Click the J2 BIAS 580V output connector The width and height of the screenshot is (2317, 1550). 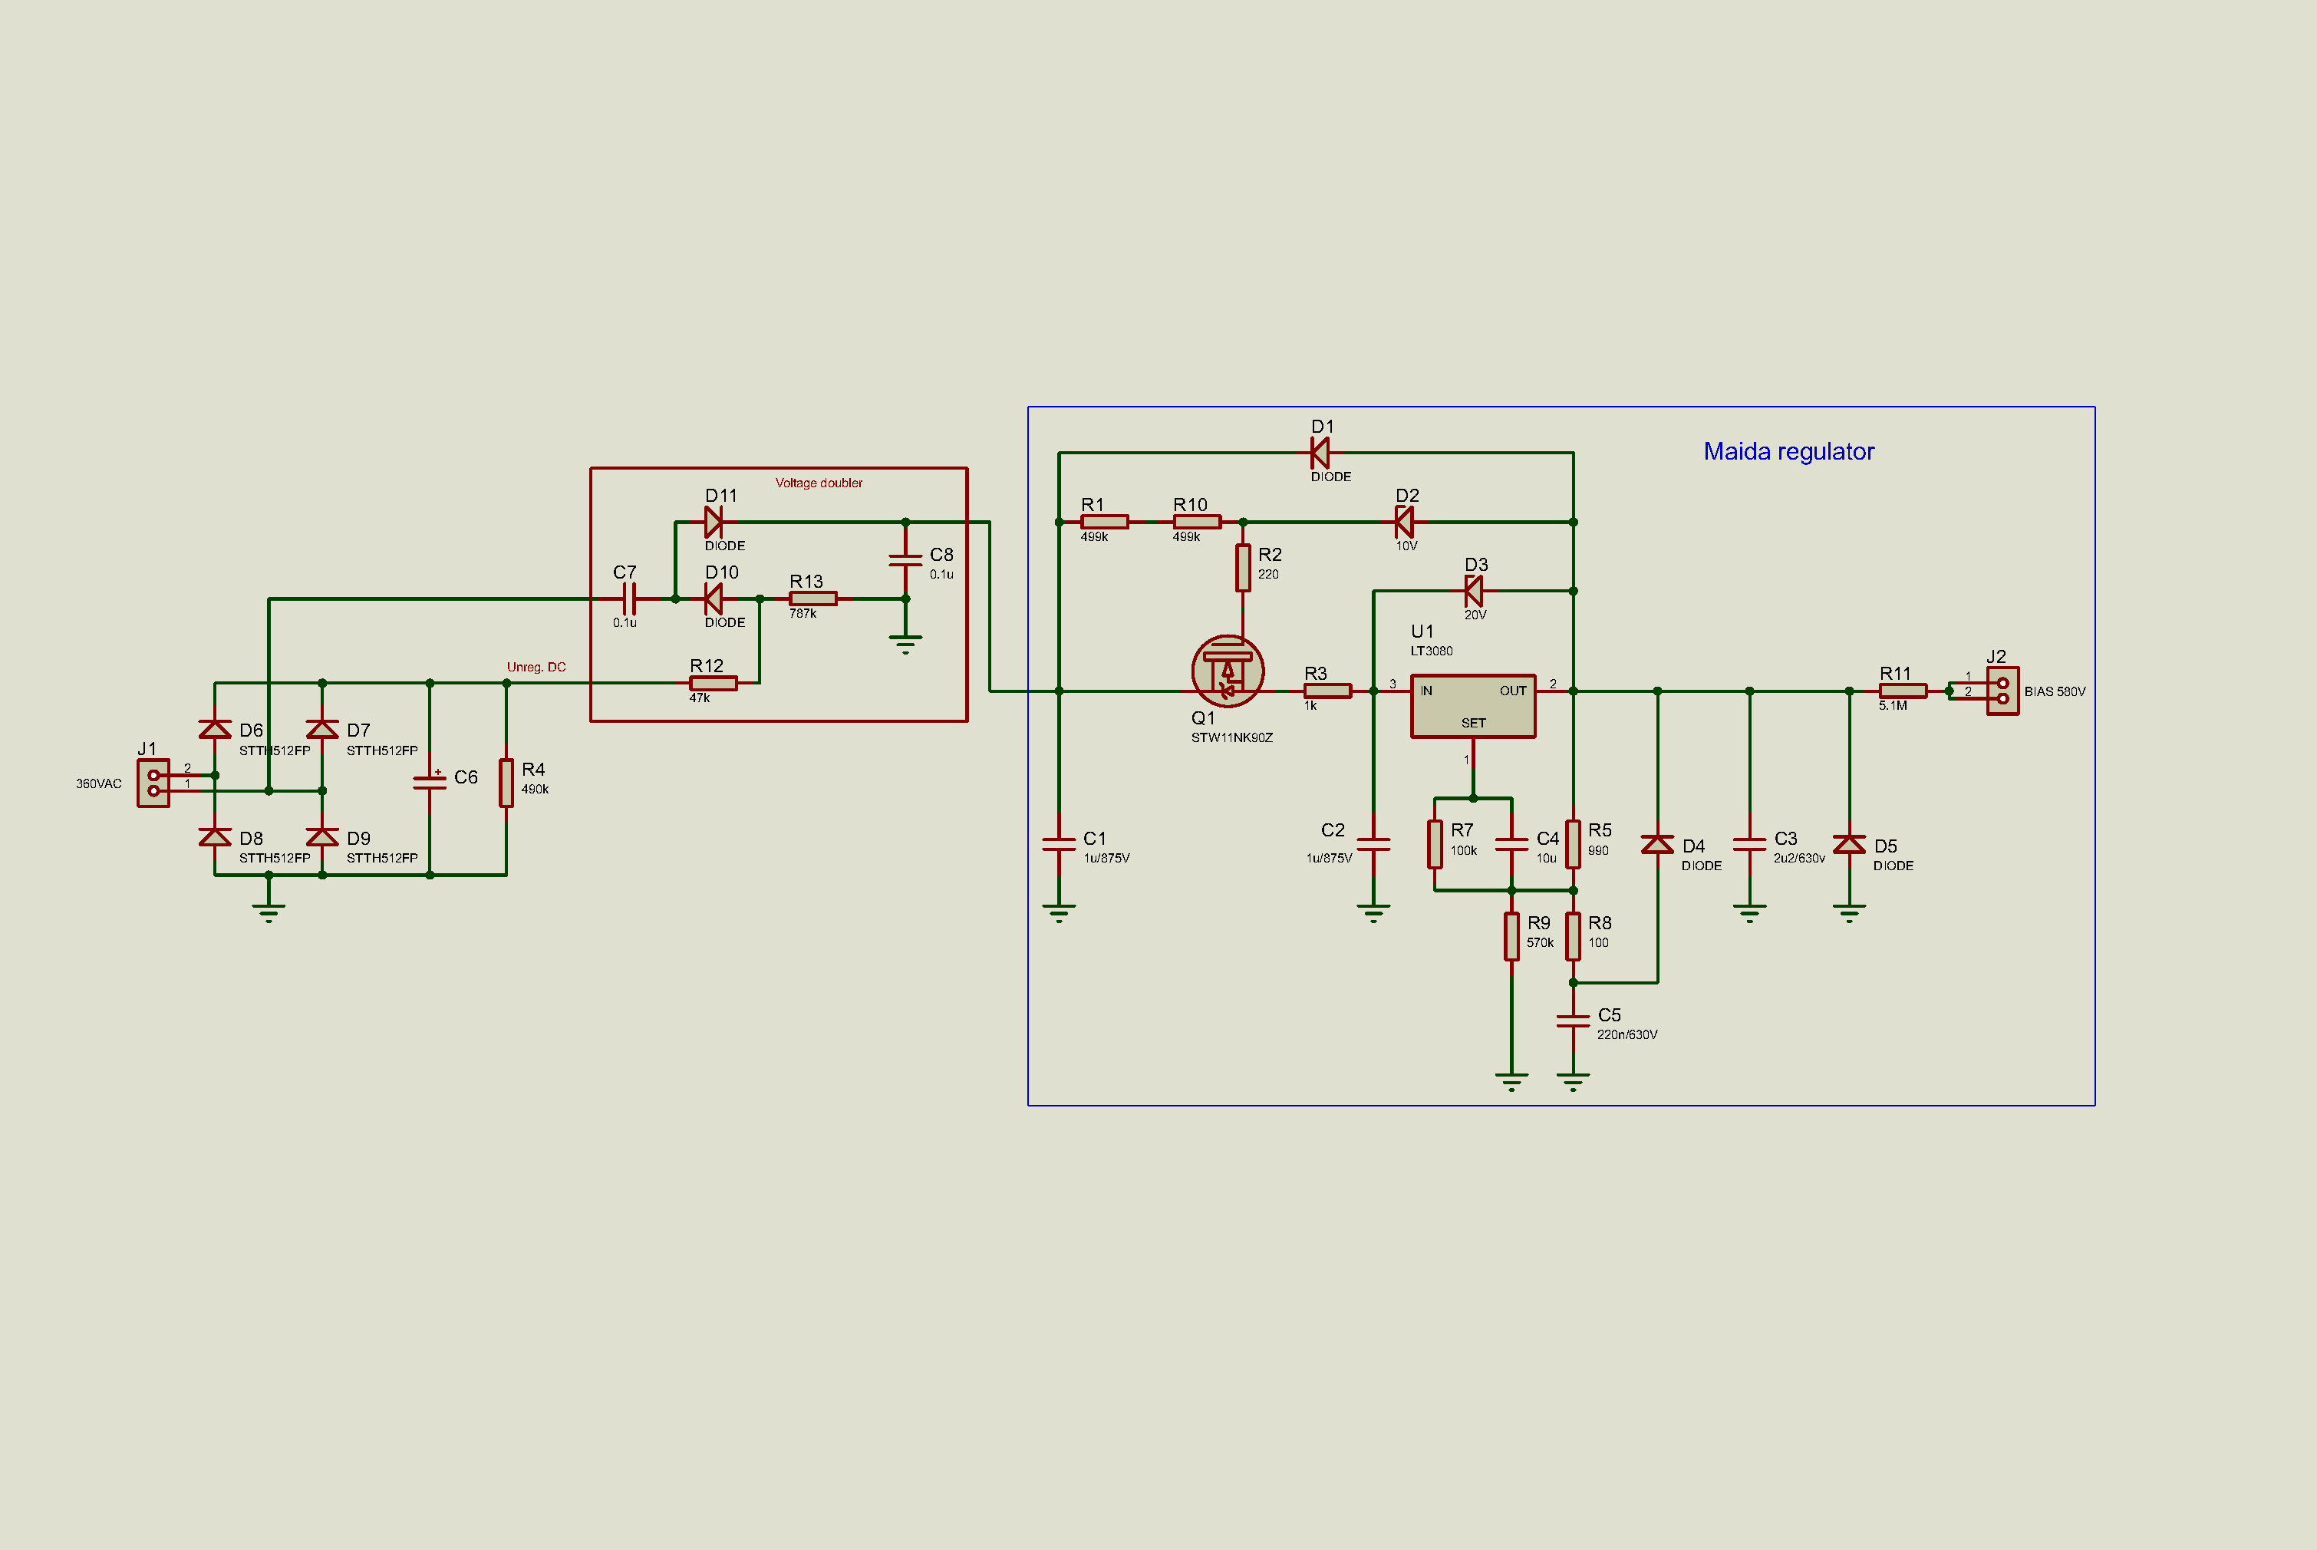[x=2002, y=691]
